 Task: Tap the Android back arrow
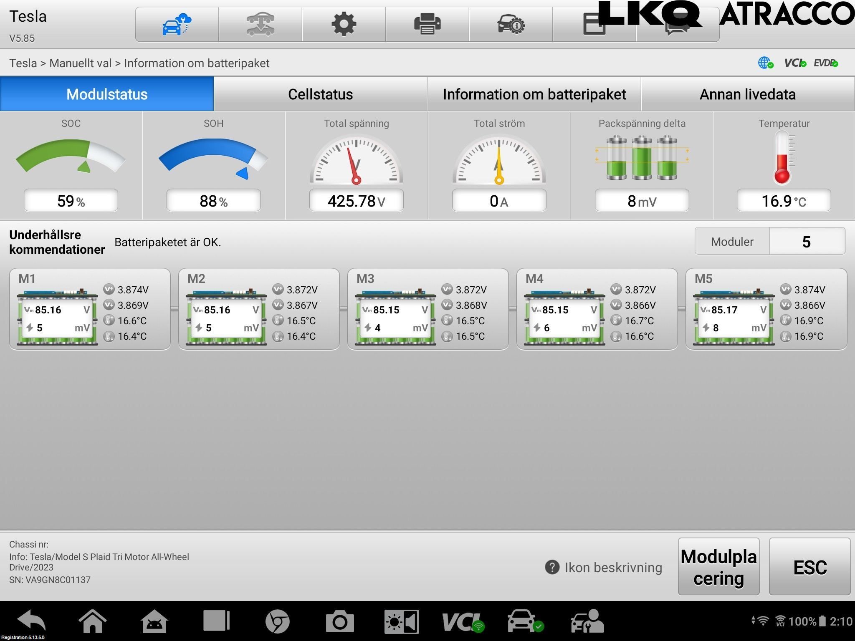(x=32, y=621)
